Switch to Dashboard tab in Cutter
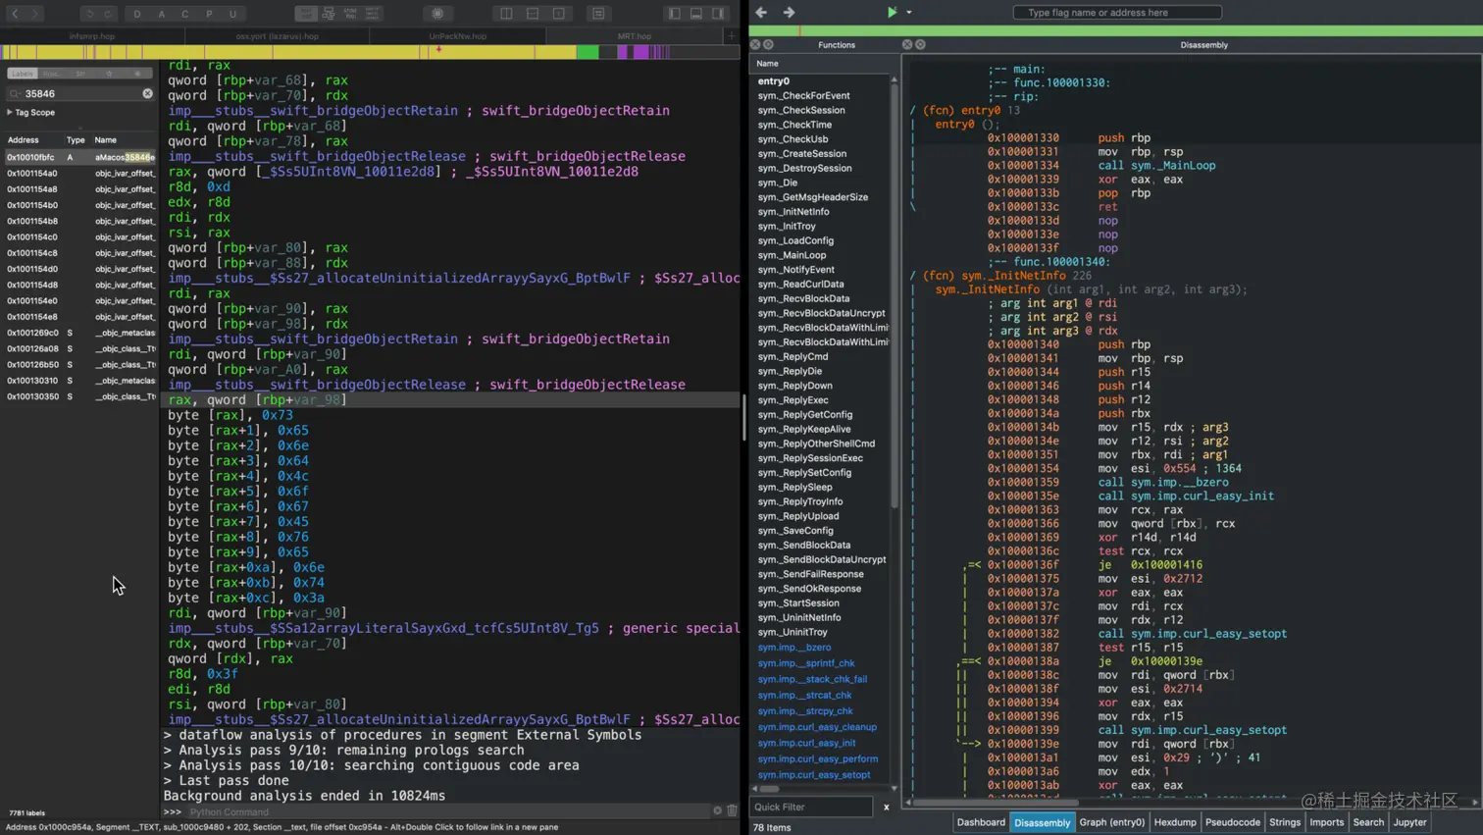 tap(981, 822)
